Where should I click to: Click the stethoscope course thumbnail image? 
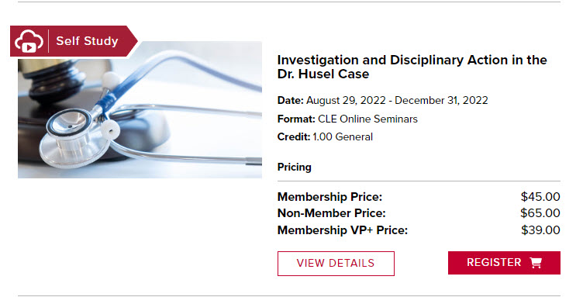pyautogui.click(x=140, y=109)
